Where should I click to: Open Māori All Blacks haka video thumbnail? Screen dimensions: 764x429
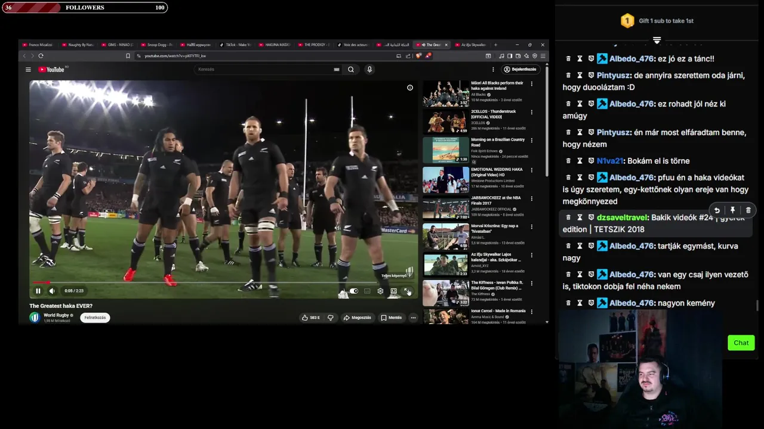[446, 93]
